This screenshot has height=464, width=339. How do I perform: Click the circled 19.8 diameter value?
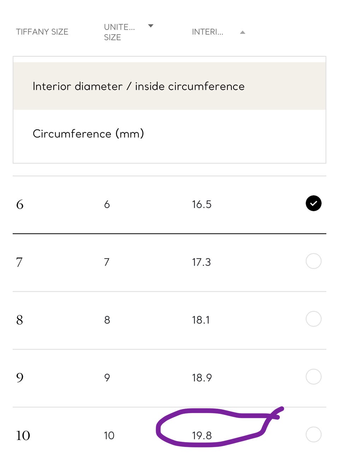click(202, 436)
